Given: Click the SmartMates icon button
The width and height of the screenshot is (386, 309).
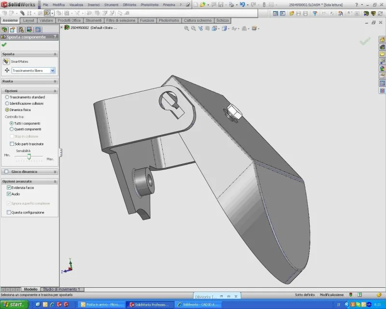Looking at the screenshot, I should point(6,61).
